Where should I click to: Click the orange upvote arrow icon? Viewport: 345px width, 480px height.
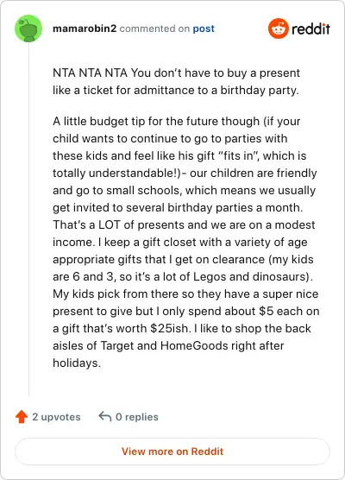pos(22,417)
